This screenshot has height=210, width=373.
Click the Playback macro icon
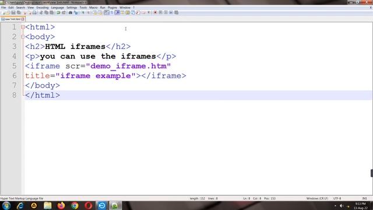click(x=166, y=12)
